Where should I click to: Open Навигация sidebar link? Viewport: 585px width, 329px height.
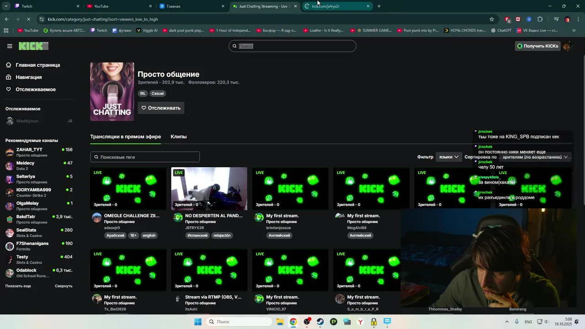point(29,77)
